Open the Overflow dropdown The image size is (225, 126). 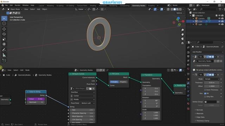pyautogui.click(x=82, y=92)
